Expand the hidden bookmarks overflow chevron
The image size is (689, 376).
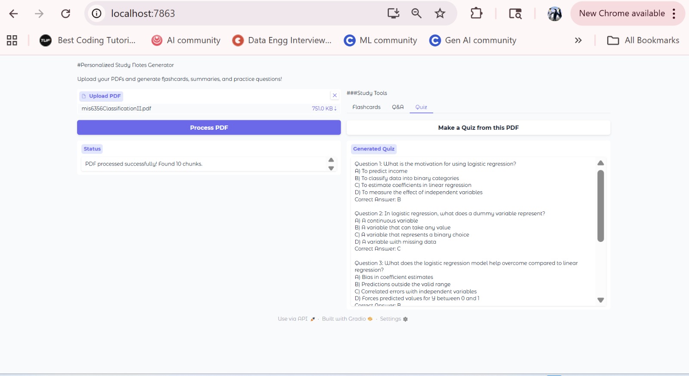tap(578, 40)
